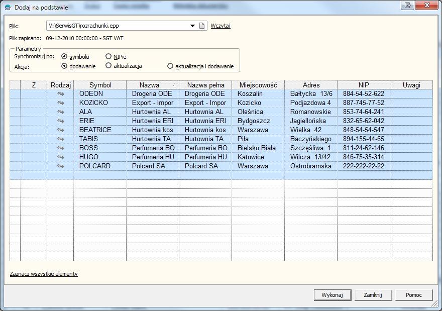Select synchronize by NIPie radio
Viewport: 442px width, 311px height.
tap(108, 56)
